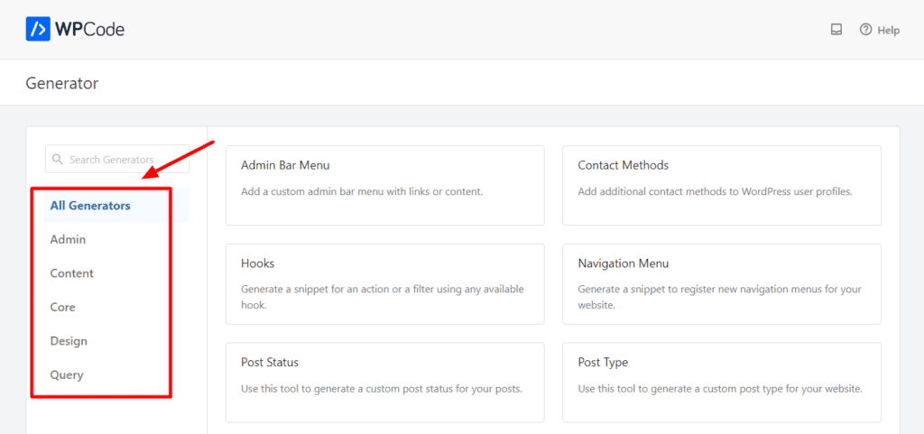Choose the Hooks generator card
Image resolution: width=924 pixels, height=434 pixels.
pyautogui.click(x=384, y=283)
